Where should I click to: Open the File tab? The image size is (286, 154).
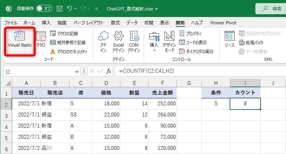pyautogui.click(x=11, y=23)
